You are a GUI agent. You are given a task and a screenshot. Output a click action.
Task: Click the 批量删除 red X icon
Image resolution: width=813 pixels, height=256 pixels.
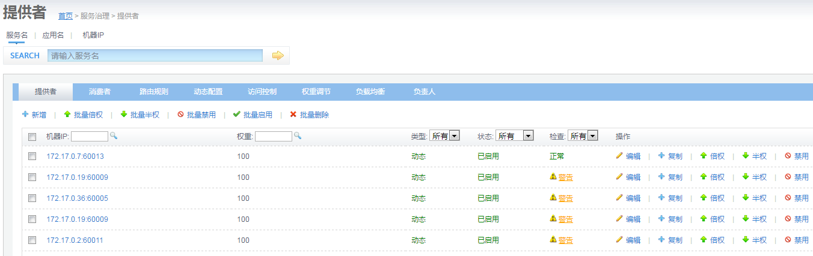293,115
